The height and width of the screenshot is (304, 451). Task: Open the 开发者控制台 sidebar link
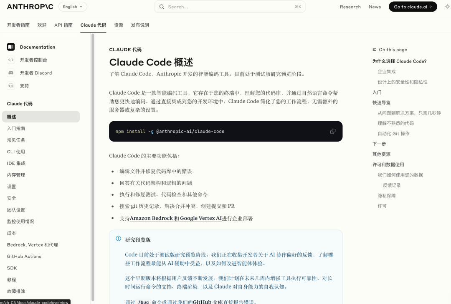pos(33,60)
